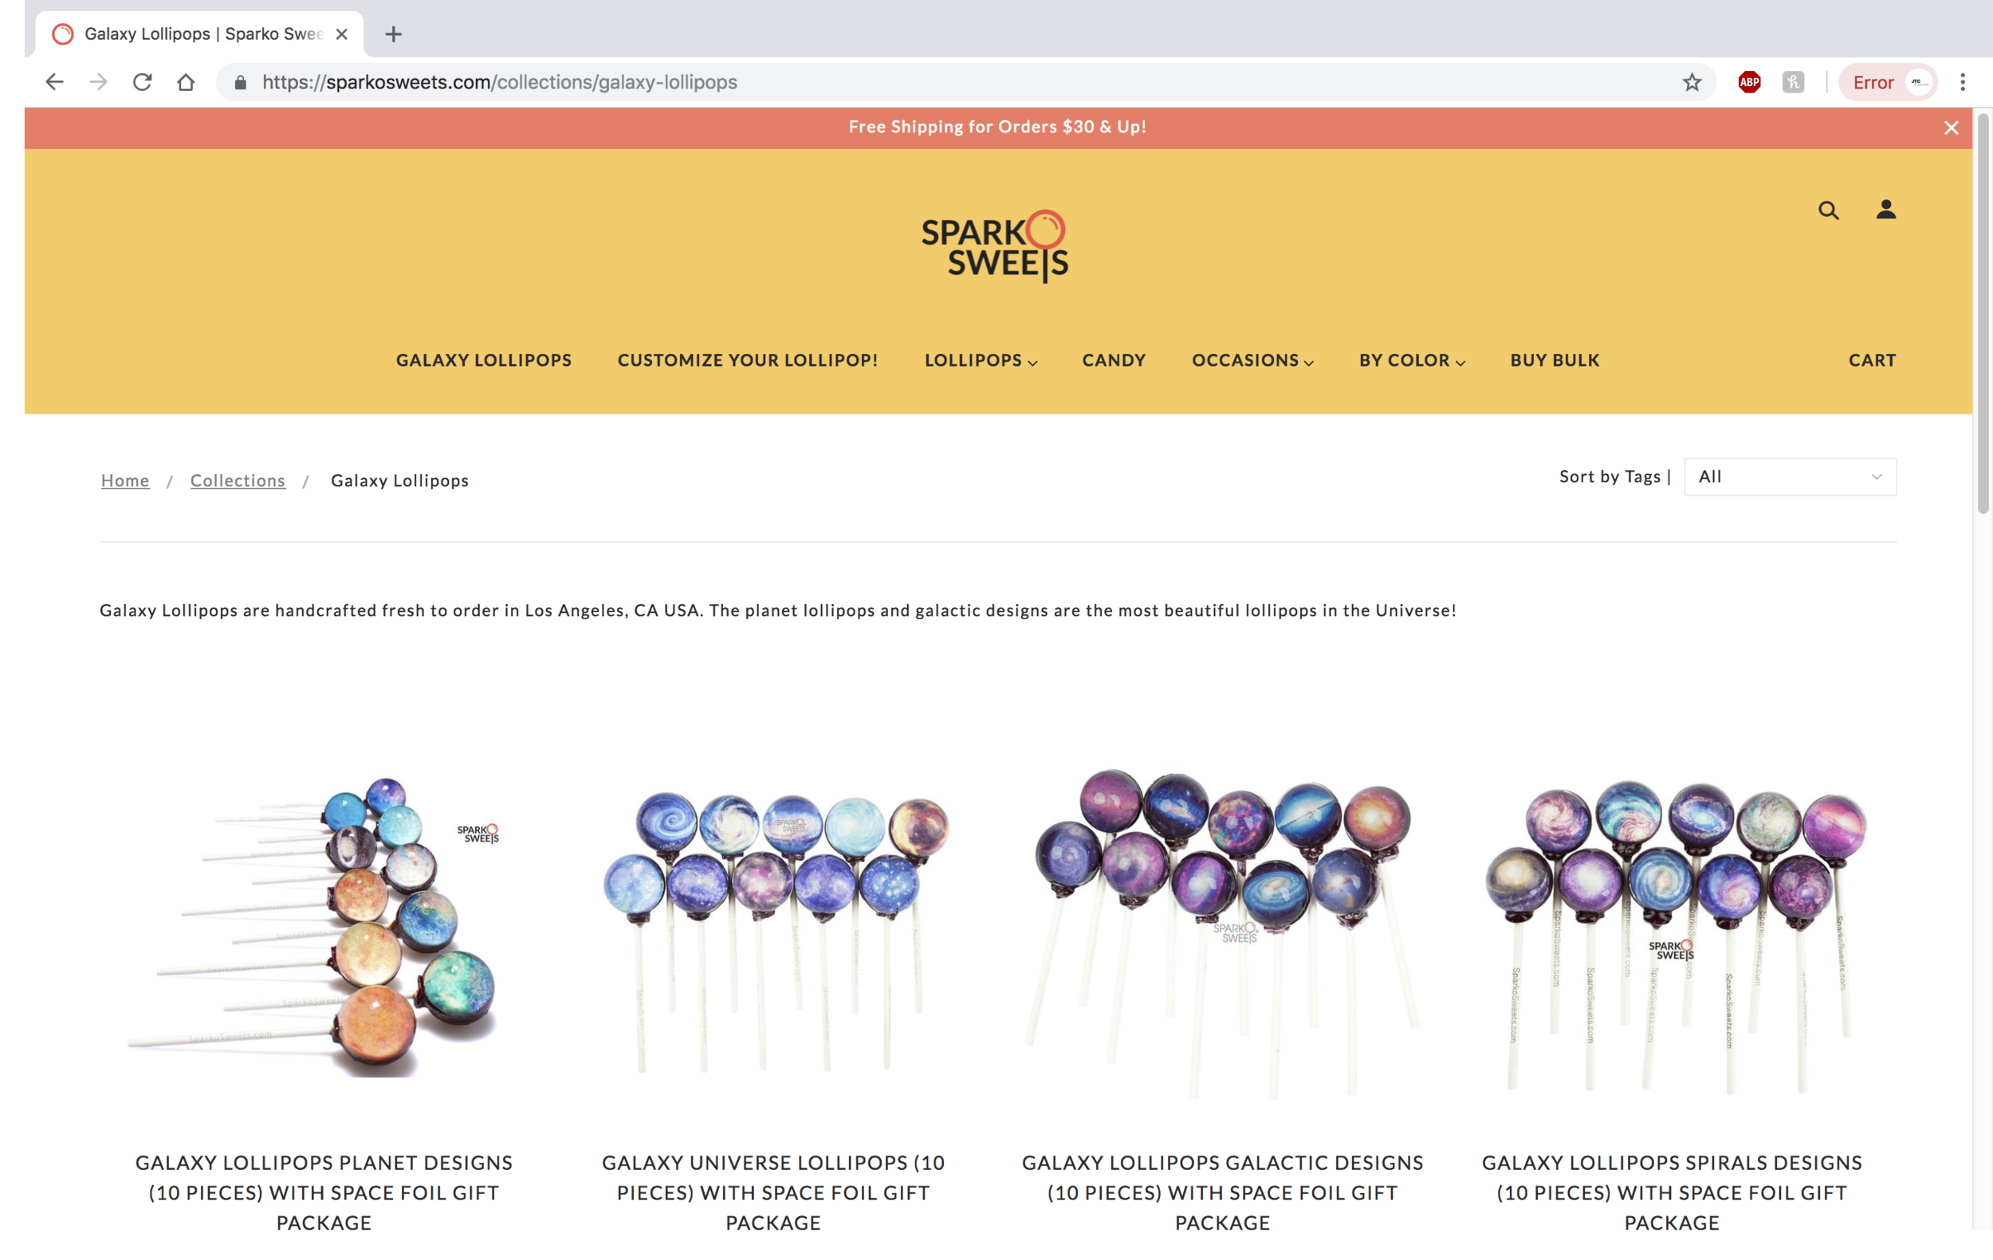Close the Galaxy Lollipops browser tab
This screenshot has width=1993, height=1260.
342,34
